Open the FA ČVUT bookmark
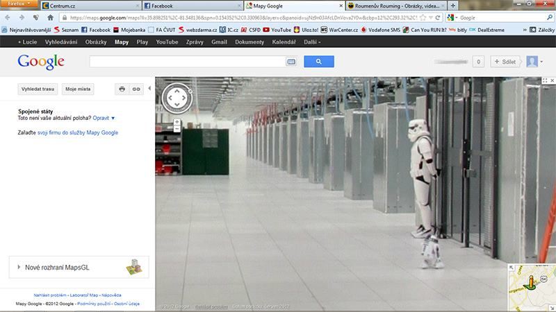Screen dimensions: 556x312 pyautogui.click(x=162, y=30)
